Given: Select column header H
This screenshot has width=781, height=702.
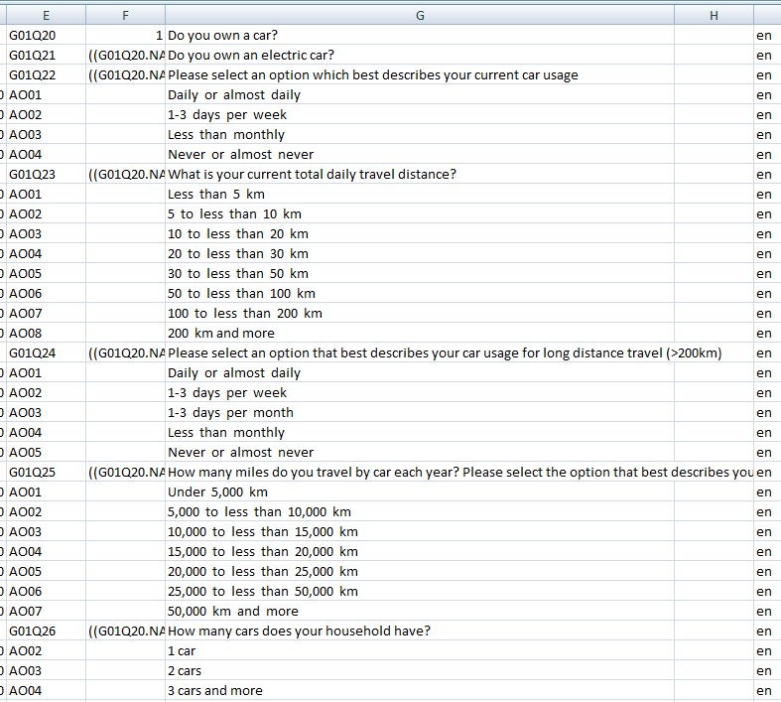Looking at the screenshot, I should pyautogui.click(x=714, y=15).
